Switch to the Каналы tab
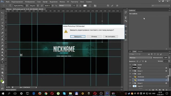Screen dimensions: 171x96 140,51
